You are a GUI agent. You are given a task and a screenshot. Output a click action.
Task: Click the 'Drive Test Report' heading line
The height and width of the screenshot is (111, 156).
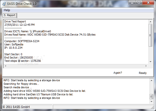tap(15, 21)
